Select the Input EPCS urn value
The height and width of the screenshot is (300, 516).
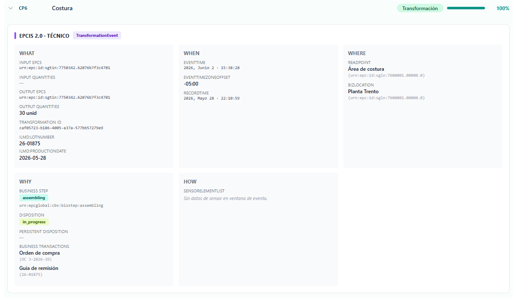click(65, 68)
